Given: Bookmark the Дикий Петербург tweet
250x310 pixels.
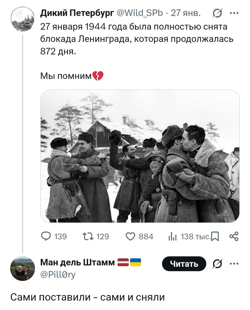Looking at the screenshot, I should [x=215, y=236].
